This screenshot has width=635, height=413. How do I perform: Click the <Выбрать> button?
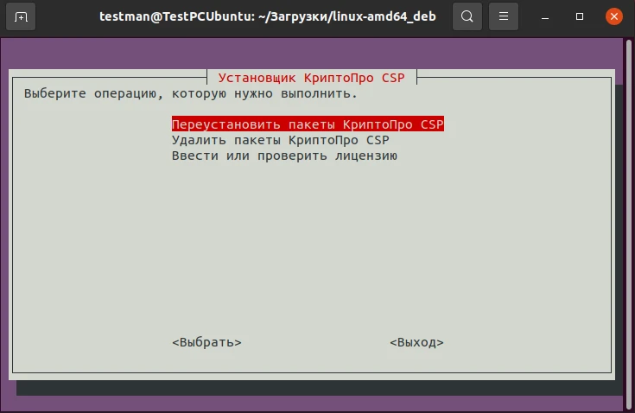coord(206,342)
